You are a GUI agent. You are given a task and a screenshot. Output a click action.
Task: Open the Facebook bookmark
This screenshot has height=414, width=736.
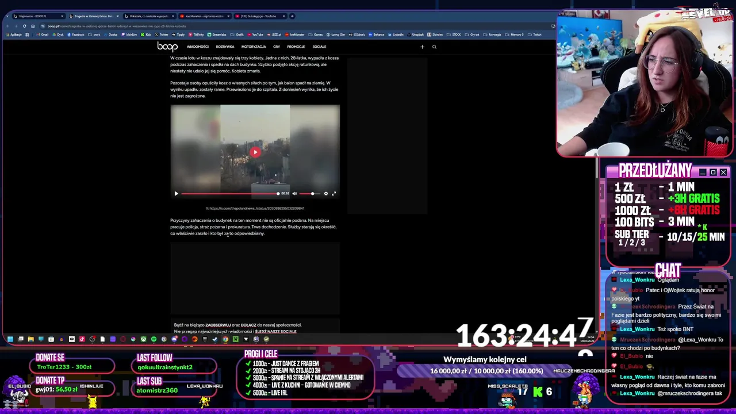tap(76, 34)
